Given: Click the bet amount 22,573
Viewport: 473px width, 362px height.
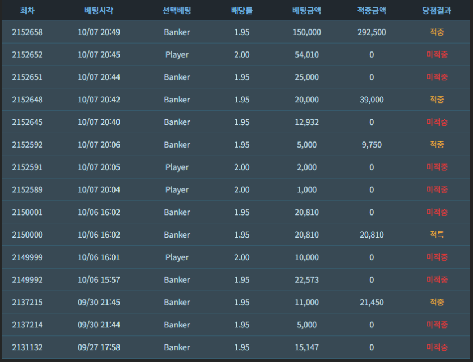Looking at the screenshot, I should (x=307, y=280).
